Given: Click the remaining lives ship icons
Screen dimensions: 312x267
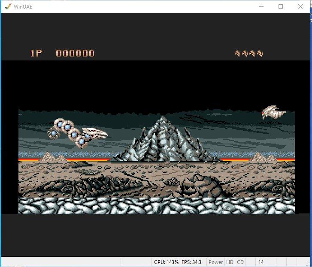Looking at the screenshot, I should click(x=249, y=53).
